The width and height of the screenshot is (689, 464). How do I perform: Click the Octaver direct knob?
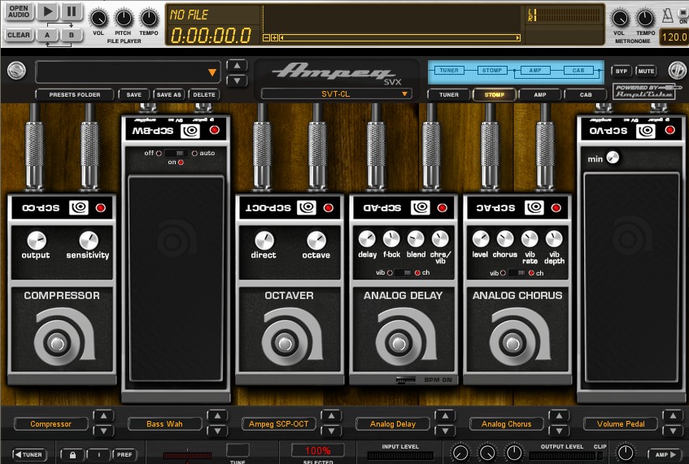(264, 241)
